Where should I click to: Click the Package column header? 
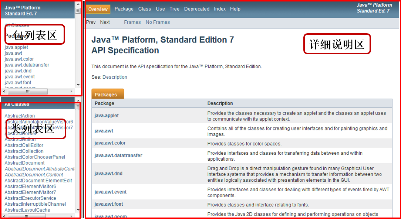pos(104,103)
